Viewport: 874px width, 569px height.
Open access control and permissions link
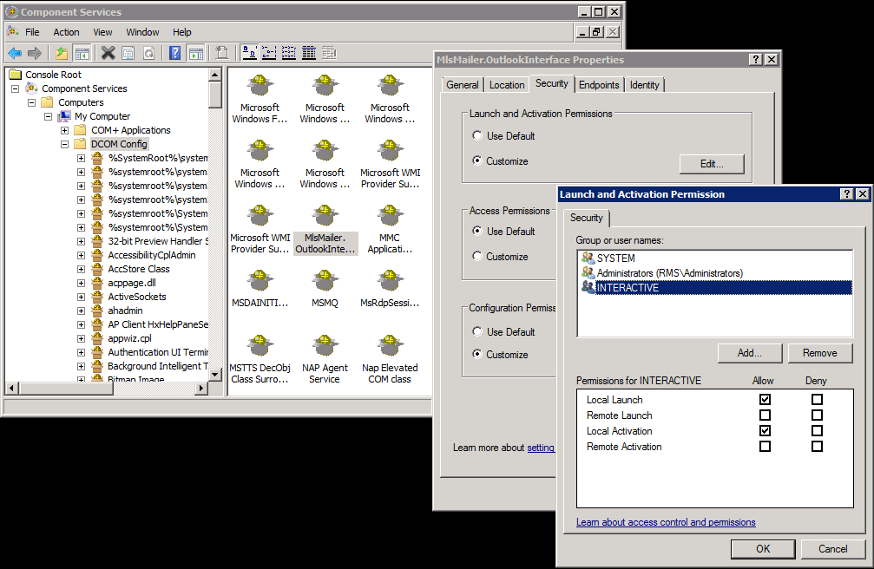click(666, 522)
